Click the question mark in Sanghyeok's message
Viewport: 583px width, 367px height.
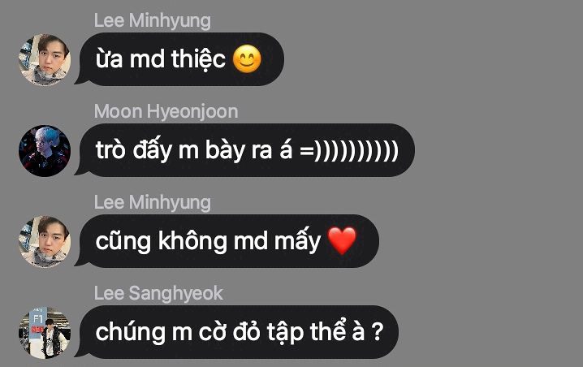coord(378,331)
